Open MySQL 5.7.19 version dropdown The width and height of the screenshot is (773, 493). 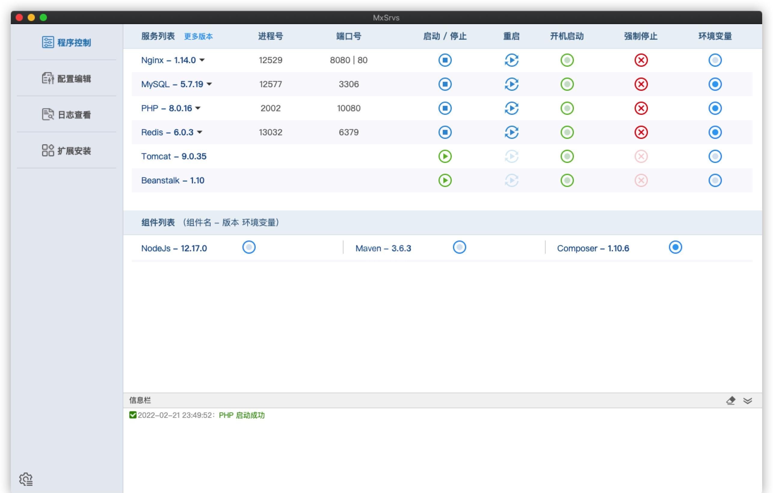pos(209,84)
